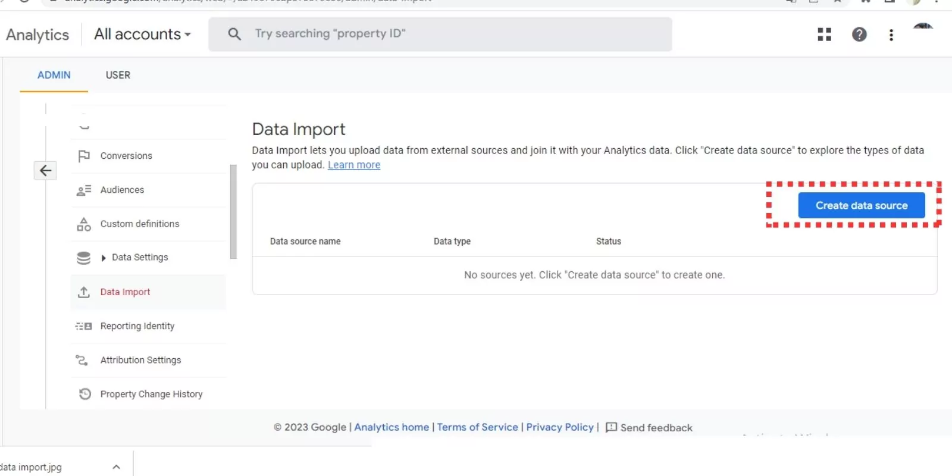This screenshot has height=476, width=952.
Task: Open the Help question mark icon
Action: [859, 35]
